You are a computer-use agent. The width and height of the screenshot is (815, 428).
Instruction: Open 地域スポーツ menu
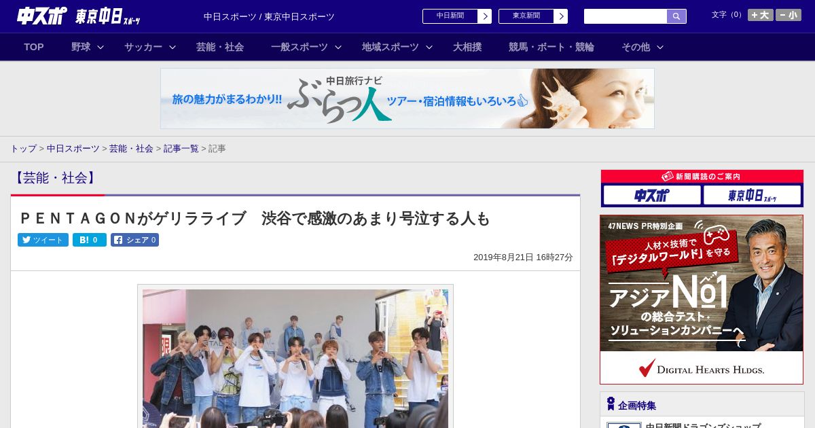(391, 47)
